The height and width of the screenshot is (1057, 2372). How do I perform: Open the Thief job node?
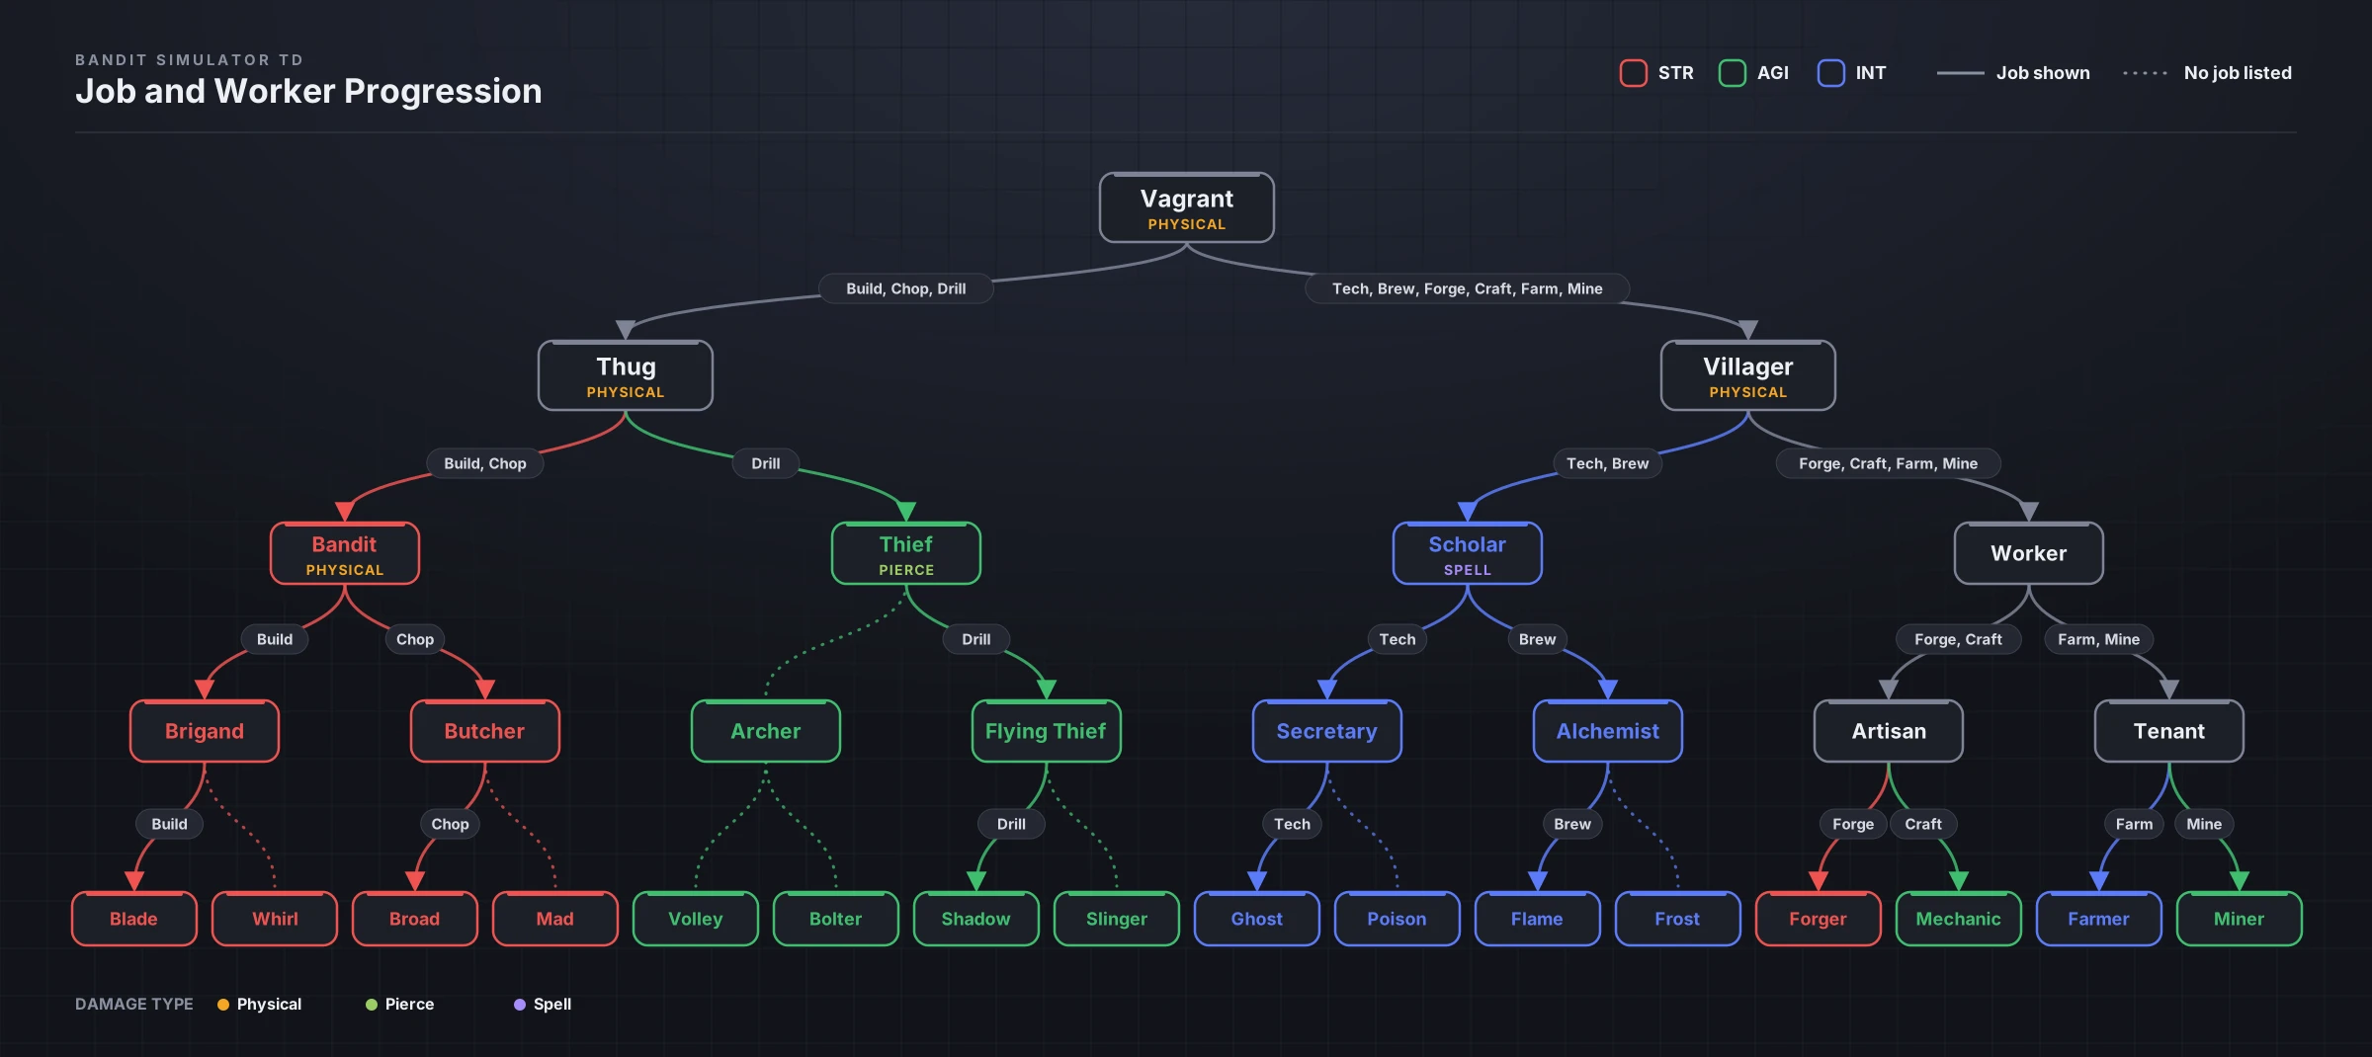tap(906, 553)
